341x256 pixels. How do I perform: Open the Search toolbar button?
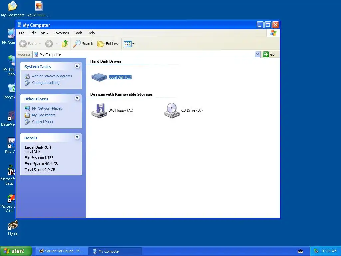tap(83, 44)
